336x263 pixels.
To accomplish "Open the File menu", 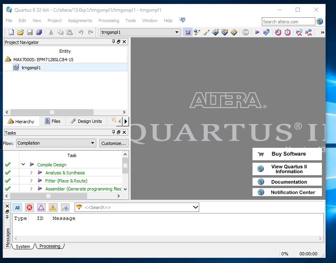I will (9, 21).
